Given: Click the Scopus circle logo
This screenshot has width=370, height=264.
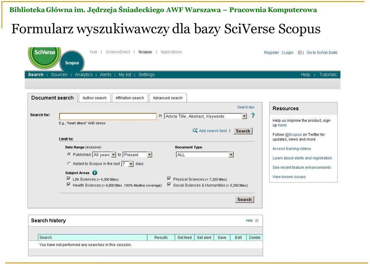Looking at the screenshot, I should pos(72,61).
